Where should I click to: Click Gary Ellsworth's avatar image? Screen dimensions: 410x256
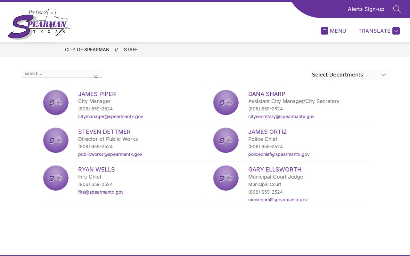coord(226,178)
